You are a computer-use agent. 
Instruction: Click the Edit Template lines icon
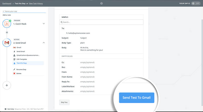pyautogui.click(x=14, y=59)
